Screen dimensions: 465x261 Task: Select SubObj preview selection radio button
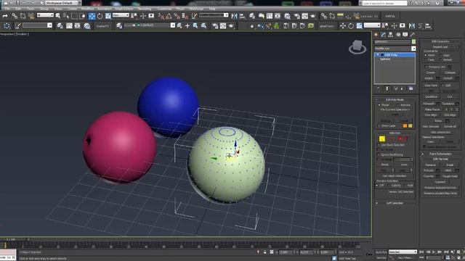[389, 186]
